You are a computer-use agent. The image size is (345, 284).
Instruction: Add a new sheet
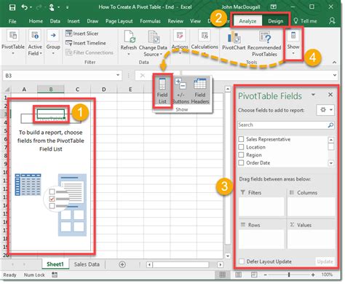[x=122, y=264]
